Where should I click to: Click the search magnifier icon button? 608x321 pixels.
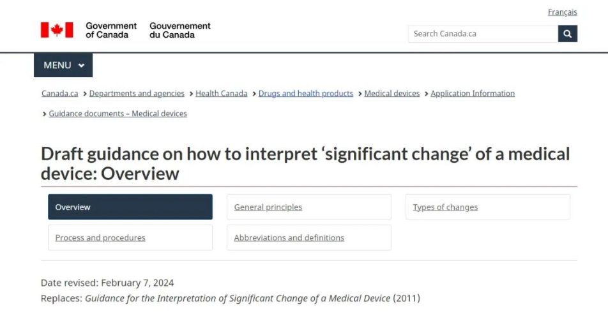[x=567, y=34]
